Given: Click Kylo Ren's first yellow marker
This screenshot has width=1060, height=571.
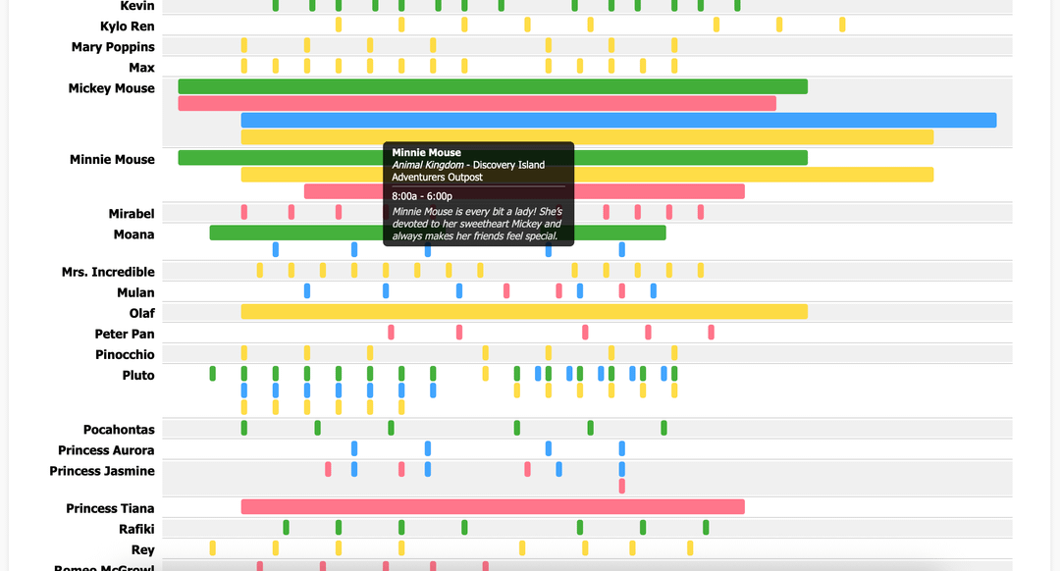Looking at the screenshot, I should (339, 25).
